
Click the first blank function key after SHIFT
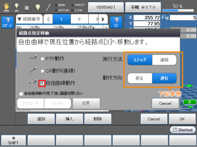point(41,140)
